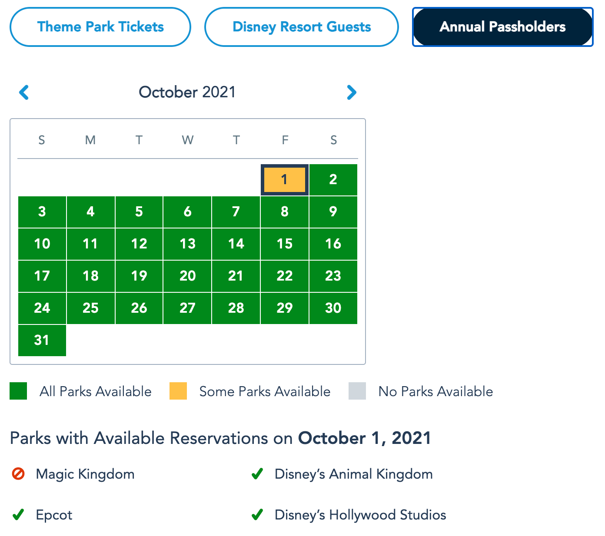
Task: Click the Magic Kingdom unavailable icon
Action: click(x=18, y=473)
